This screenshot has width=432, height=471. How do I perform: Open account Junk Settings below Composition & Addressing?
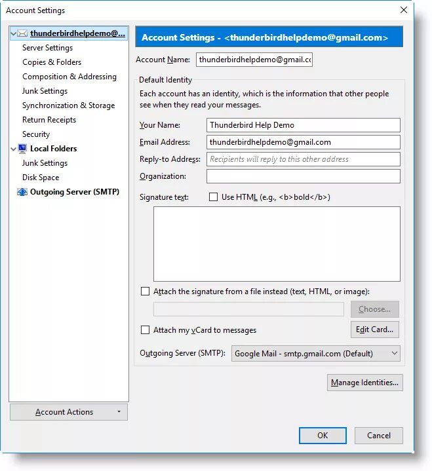(45, 91)
